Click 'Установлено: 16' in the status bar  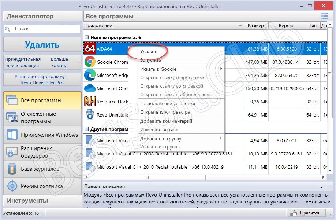point(21,213)
